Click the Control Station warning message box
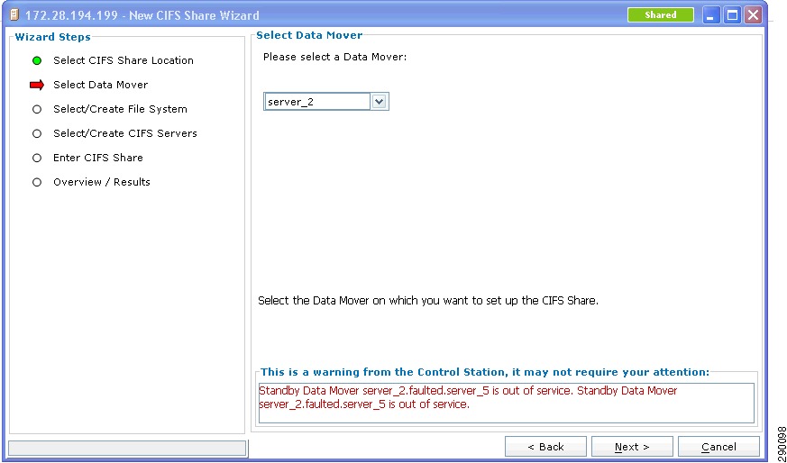Screen dimensions: 787x463 [507, 404]
